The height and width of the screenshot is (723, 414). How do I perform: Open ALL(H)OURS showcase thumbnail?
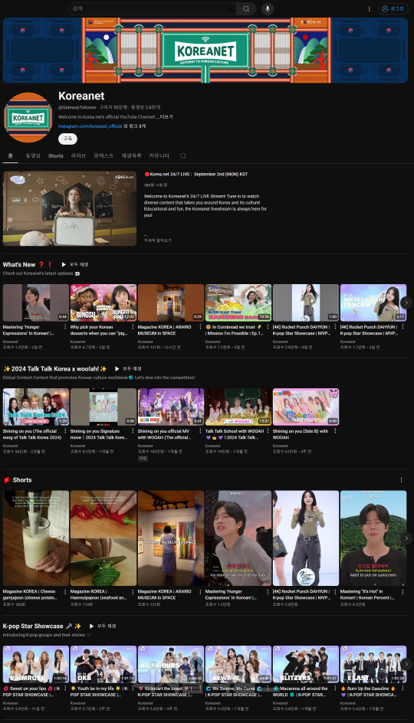click(171, 664)
